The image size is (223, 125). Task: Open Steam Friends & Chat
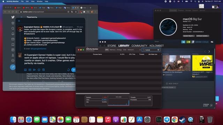[x=208, y=105]
